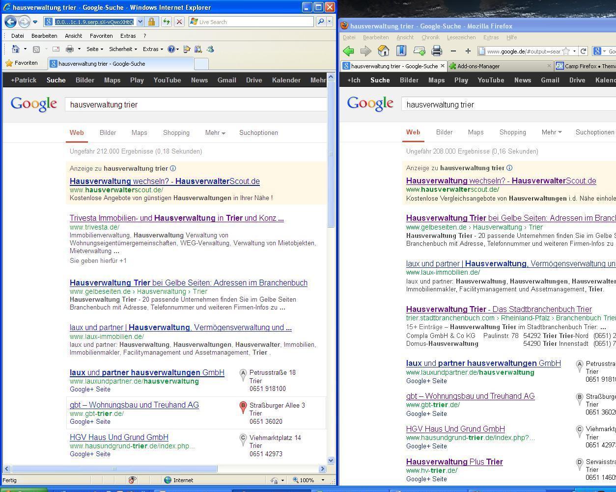Open the 100% zoom level dropdown

click(x=323, y=480)
